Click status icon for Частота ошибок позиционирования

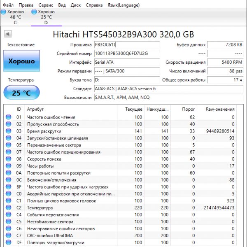(8, 152)
